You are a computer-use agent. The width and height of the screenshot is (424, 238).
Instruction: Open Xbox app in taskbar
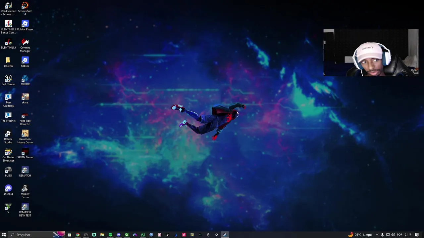pos(127,235)
